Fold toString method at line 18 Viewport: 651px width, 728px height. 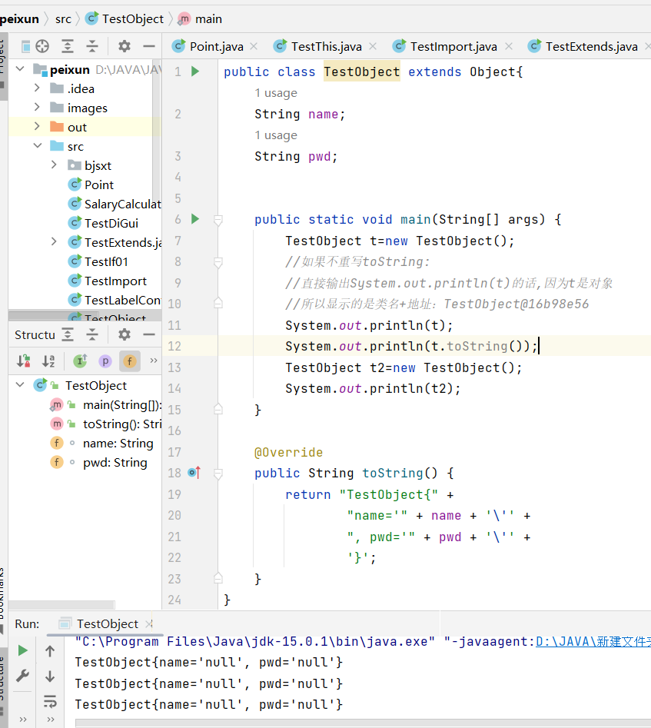[x=218, y=473]
